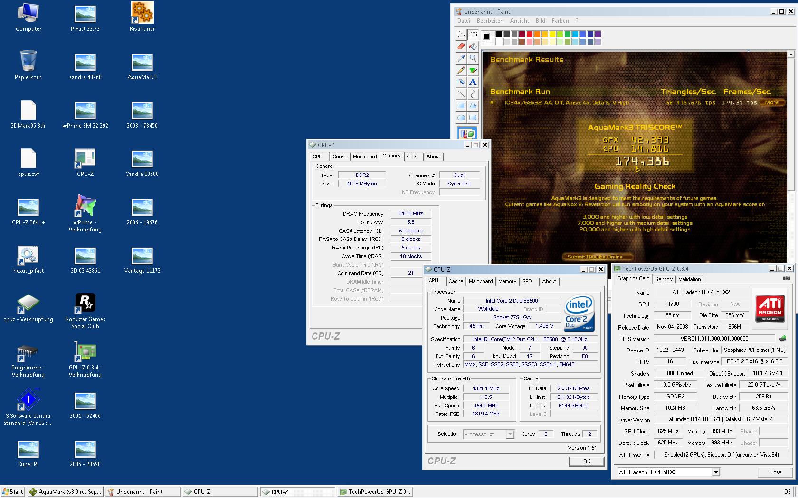Image resolution: width=798 pixels, height=498 pixels.
Task: Select the Pick color eyedropper tool
Action: point(461,58)
